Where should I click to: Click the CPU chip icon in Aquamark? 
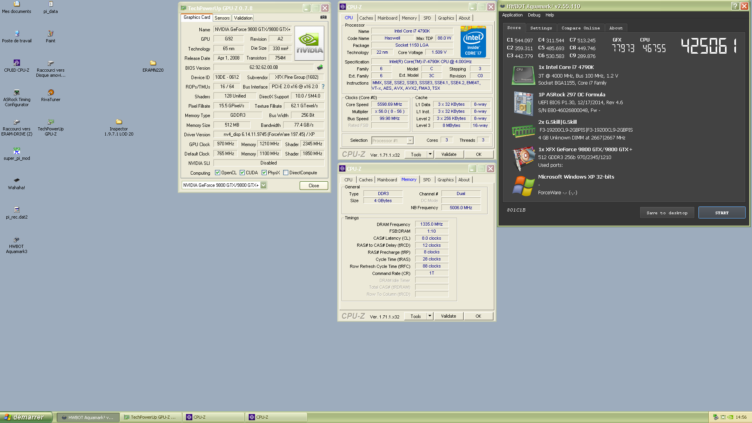click(x=523, y=75)
